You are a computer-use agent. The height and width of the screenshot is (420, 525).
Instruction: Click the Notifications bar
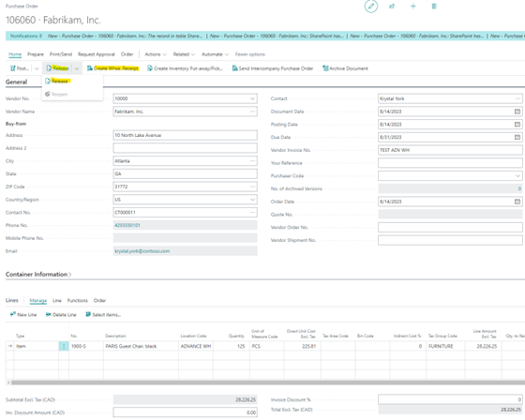[265, 36]
